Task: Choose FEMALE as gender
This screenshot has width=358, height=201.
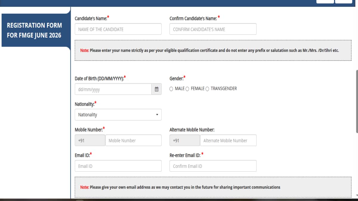Action: coord(187,89)
